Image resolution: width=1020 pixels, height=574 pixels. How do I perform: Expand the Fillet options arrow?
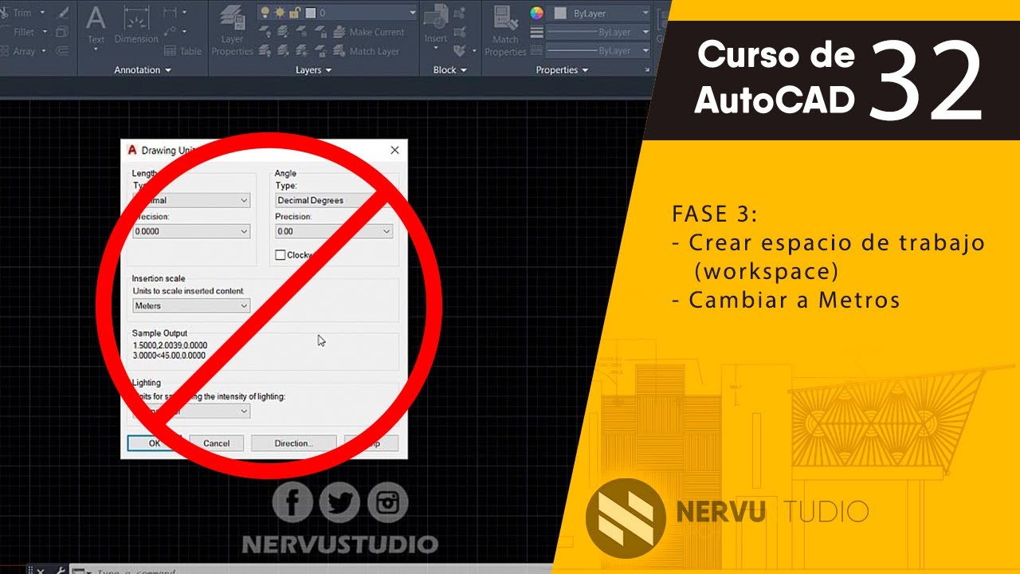(x=45, y=32)
